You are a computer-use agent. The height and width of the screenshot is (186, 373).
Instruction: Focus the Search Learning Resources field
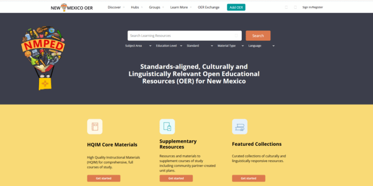pyautogui.click(x=180, y=36)
